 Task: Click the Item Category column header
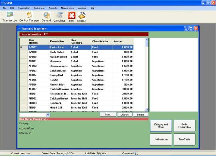tap(80, 42)
